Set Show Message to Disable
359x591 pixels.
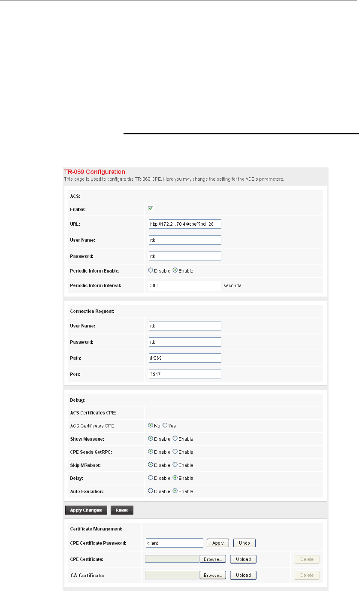coord(151,439)
